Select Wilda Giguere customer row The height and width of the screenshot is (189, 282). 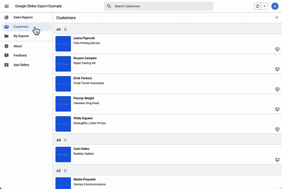pos(167,124)
